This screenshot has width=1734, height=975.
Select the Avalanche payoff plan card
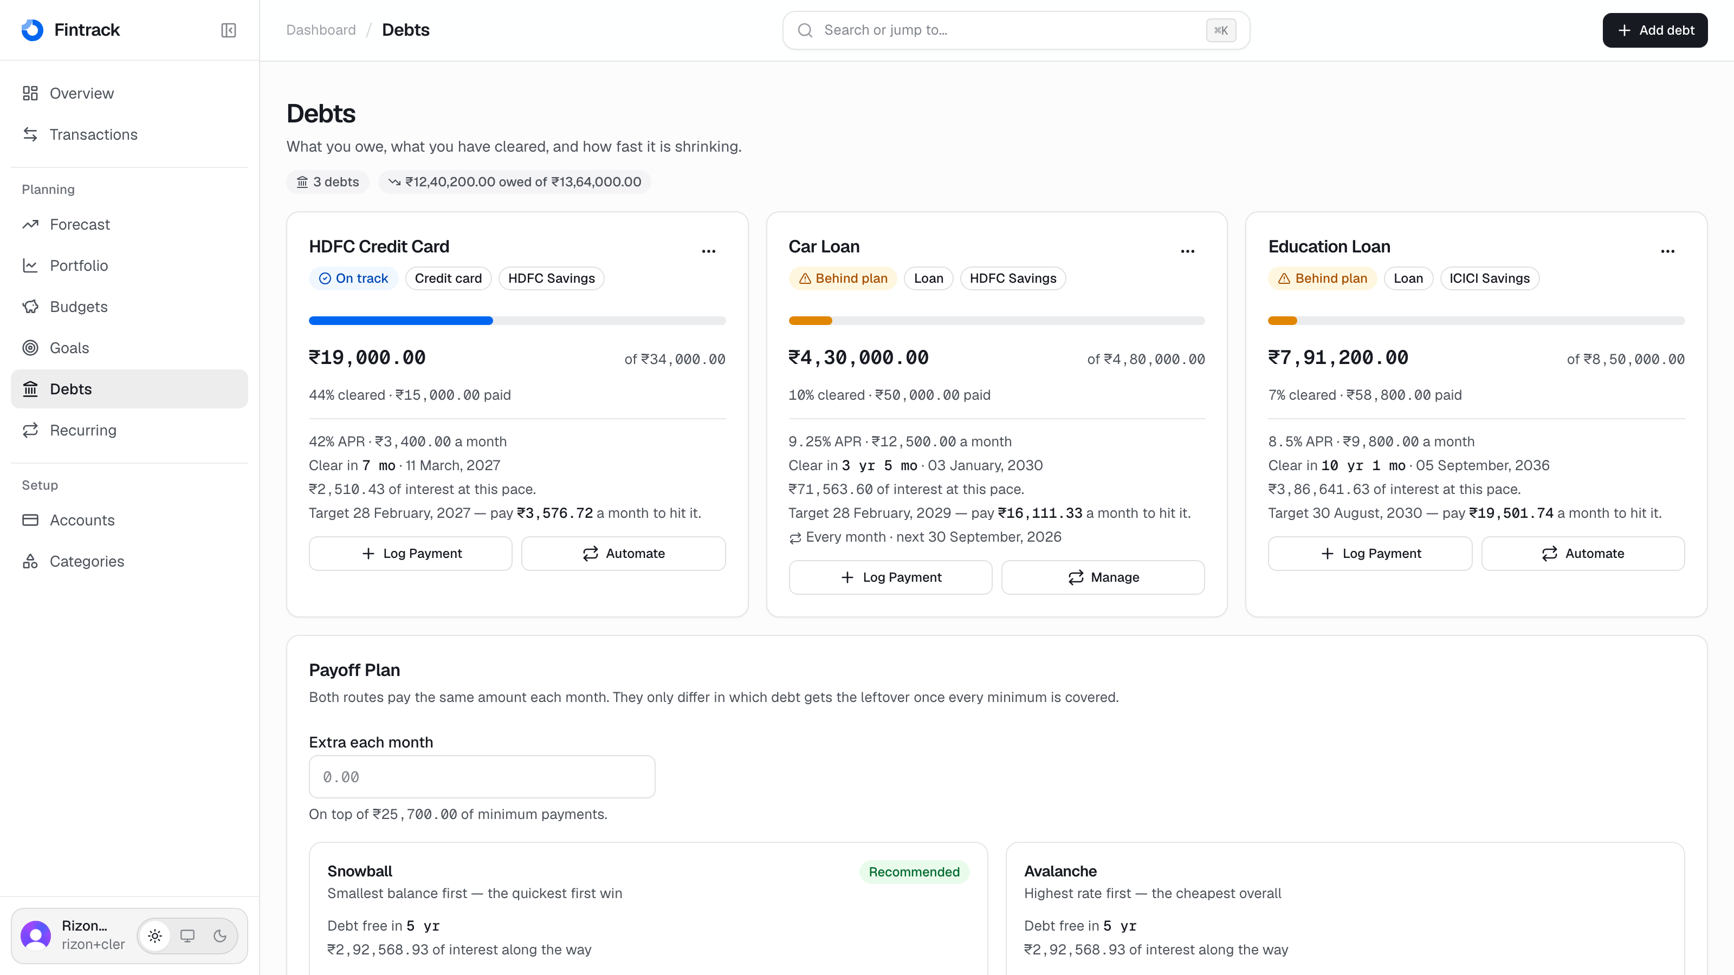1345,908
